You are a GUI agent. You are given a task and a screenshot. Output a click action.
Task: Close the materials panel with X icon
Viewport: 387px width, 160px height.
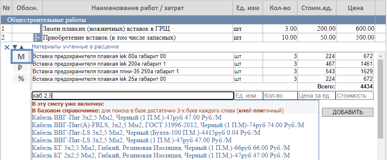click(7, 47)
